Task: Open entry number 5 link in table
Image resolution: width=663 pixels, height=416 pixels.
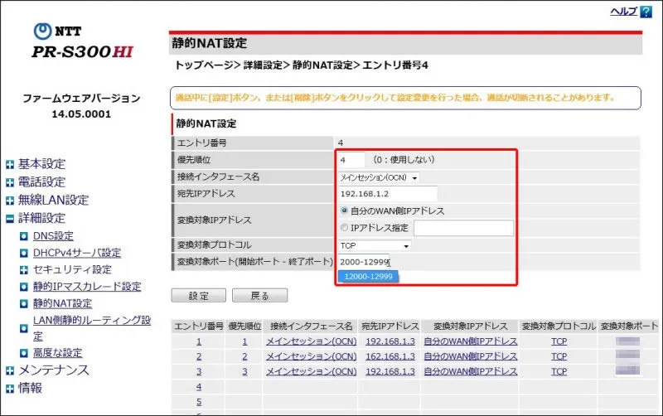Action: coord(199,402)
